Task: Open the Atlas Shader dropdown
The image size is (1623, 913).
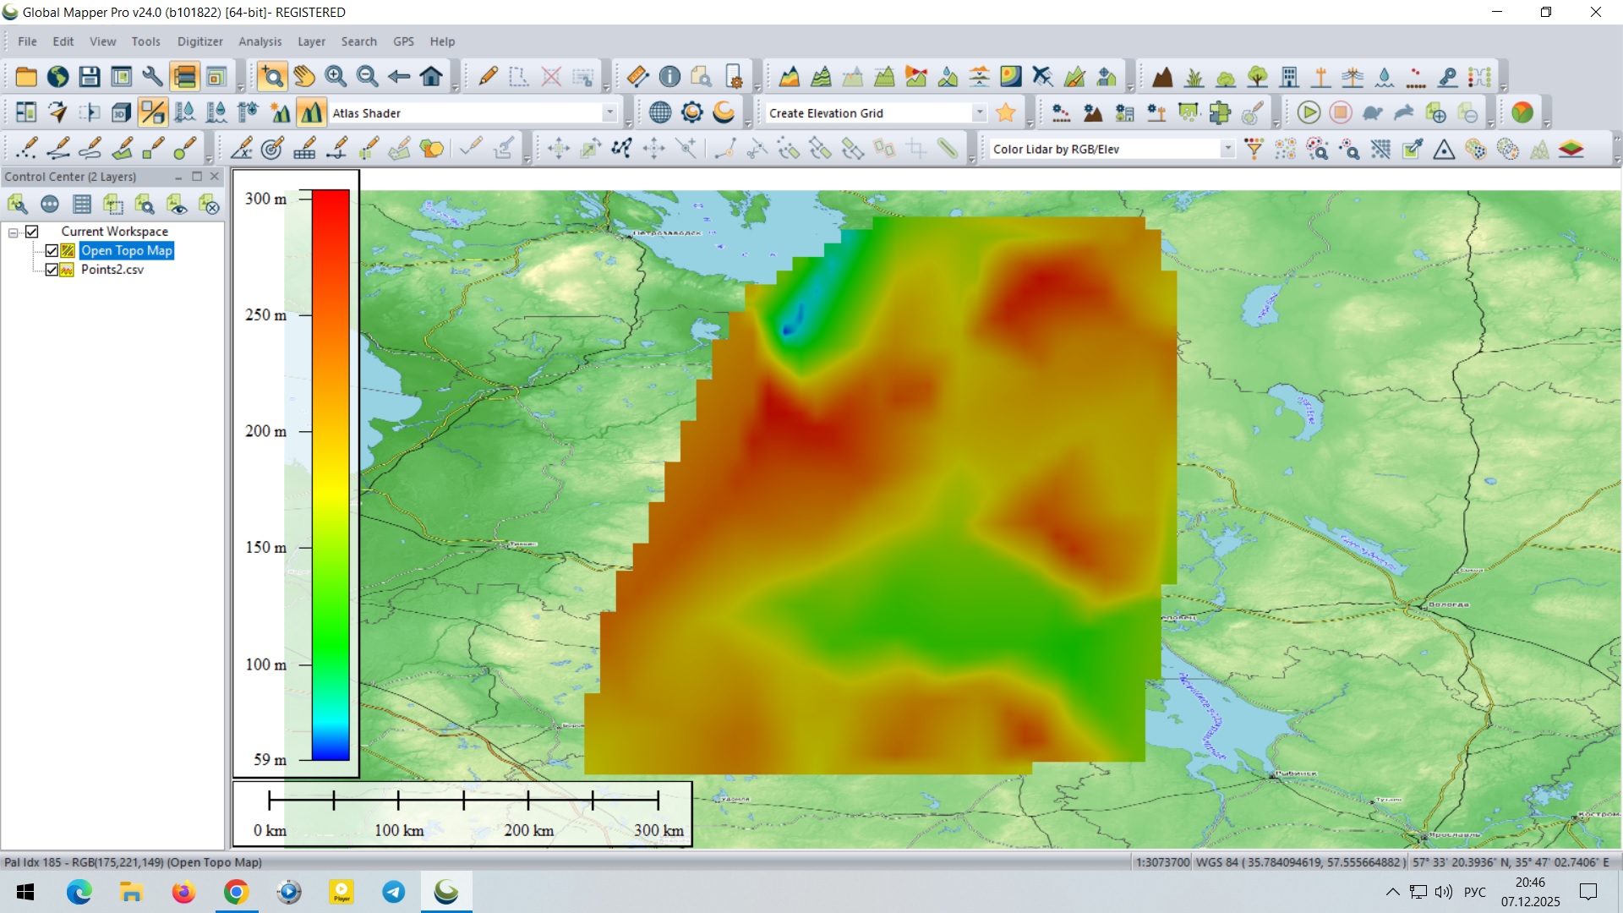Action: click(609, 112)
